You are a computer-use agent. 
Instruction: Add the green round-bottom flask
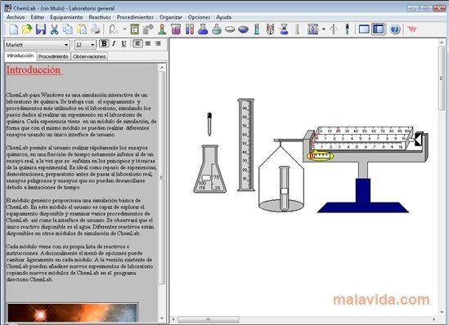coord(217,29)
